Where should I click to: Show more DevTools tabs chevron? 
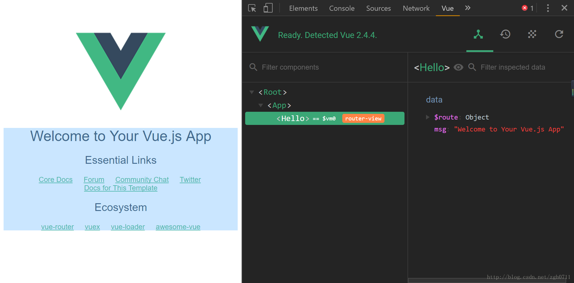[468, 8]
